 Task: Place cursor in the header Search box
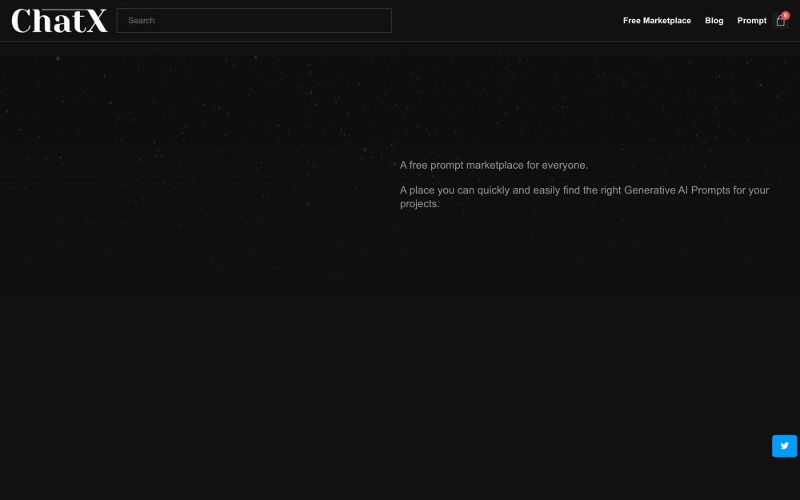pyautogui.click(x=254, y=21)
